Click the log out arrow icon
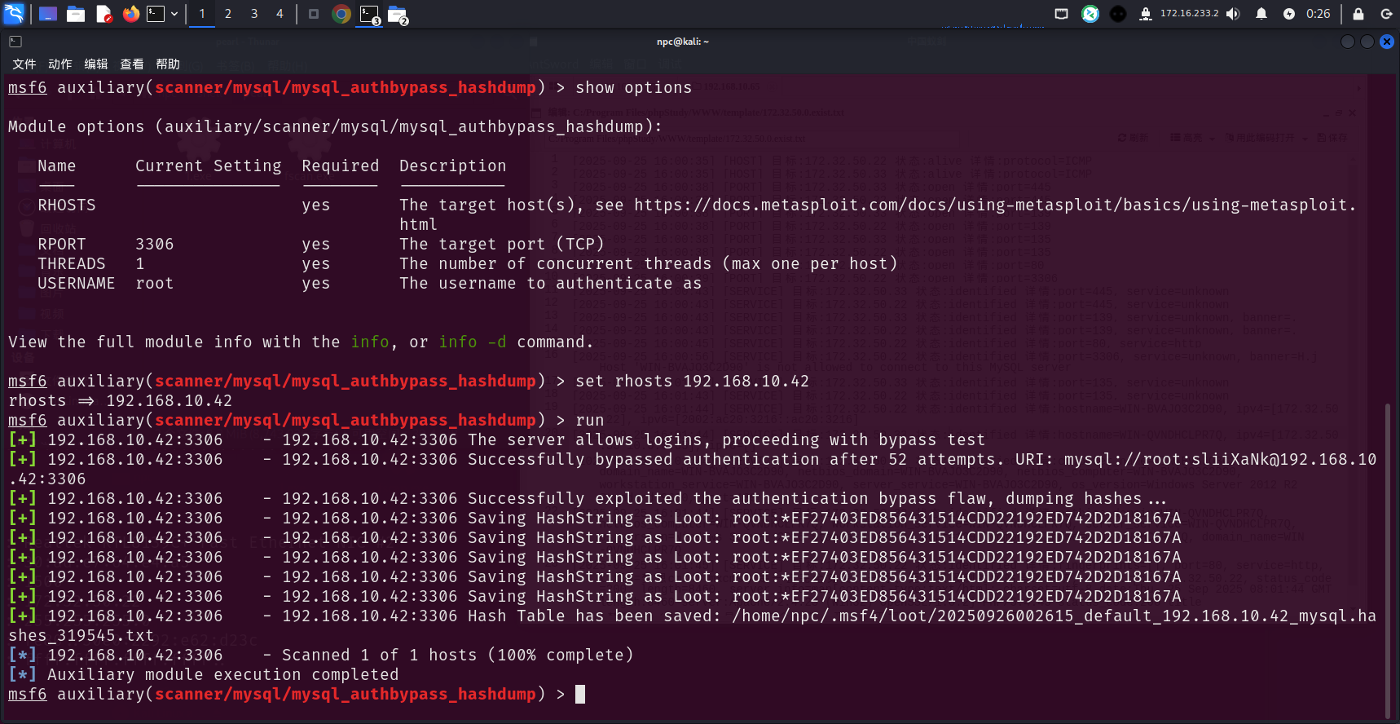 click(1386, 14)
